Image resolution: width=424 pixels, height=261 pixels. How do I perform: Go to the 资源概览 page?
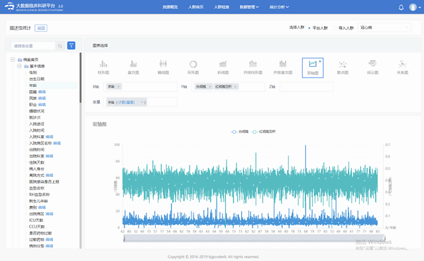[170, 7]
